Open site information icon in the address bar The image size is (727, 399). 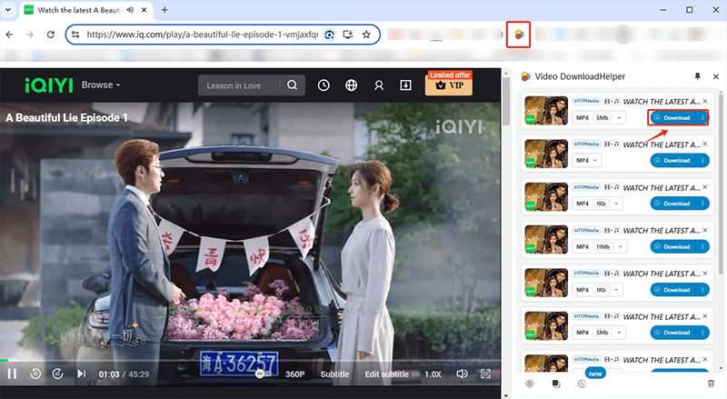(75, 35)
